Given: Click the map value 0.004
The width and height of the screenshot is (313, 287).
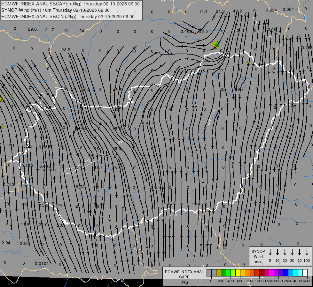Looking at the screenshot, I should [x=288, y=10].
